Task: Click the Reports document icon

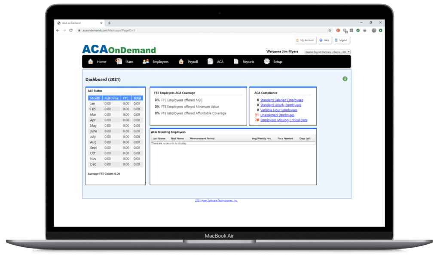Action: pyautogui.click(x=236, y=61)
